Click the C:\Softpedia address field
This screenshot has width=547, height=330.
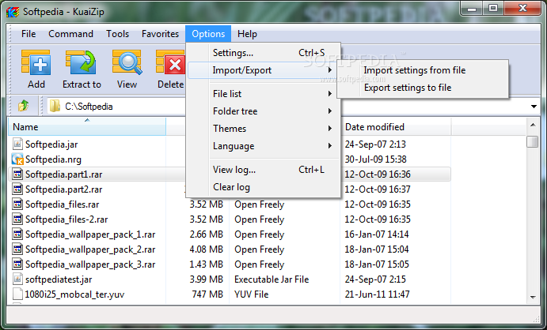(89, 107)
